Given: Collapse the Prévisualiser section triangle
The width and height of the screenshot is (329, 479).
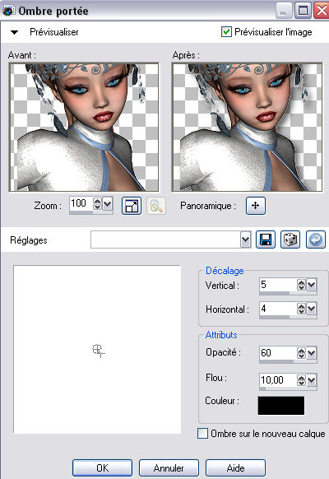Looking at the screenshot, I should coord(14,32).
